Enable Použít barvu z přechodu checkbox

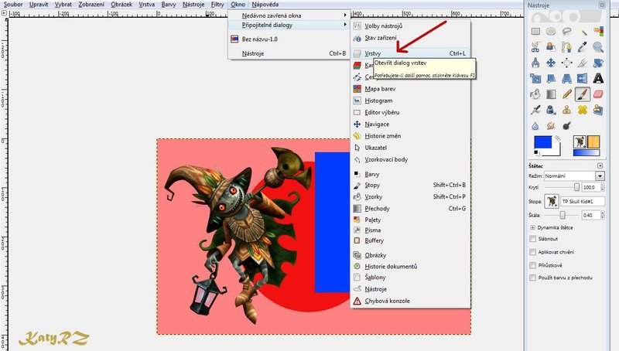click(532, 278)
